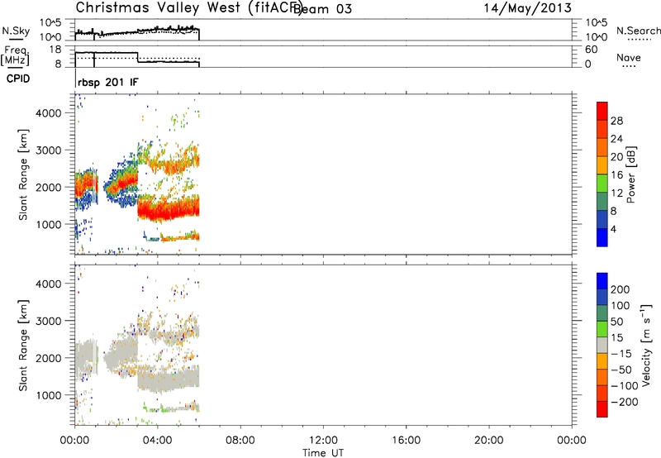Select the "N.Sky" legend label
Viewport: 661px width, 458px height.
(x=16, y=31)
